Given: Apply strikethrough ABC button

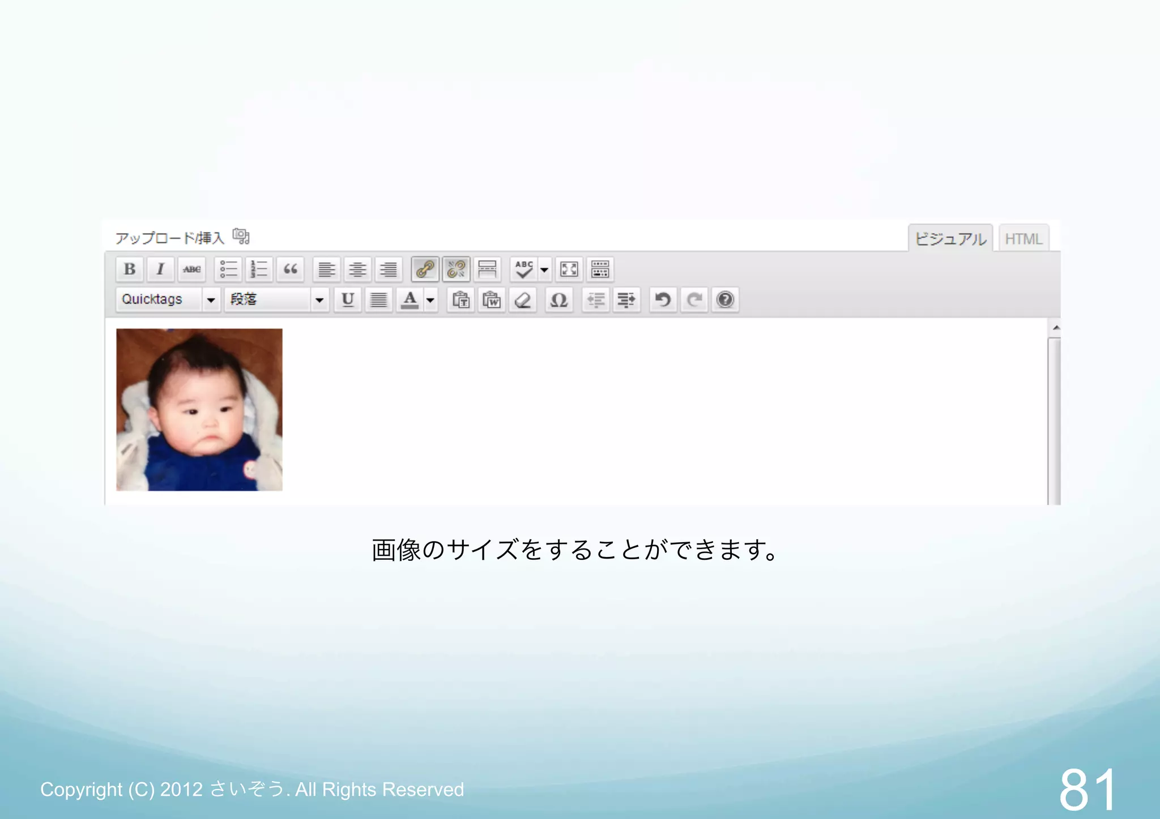Looking at the screenshot, I should point(191,269).
